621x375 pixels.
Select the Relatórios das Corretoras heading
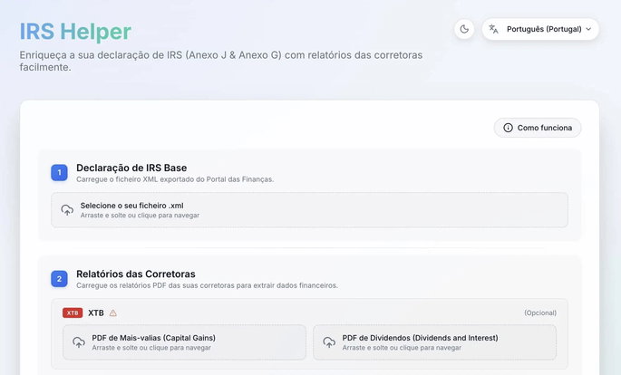pyautogui.click(x=135, y=274)
